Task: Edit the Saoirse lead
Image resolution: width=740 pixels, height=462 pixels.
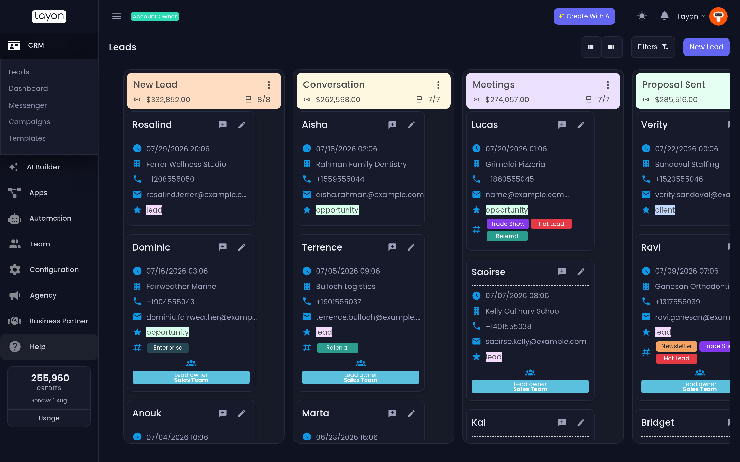Action: point(581,272)
